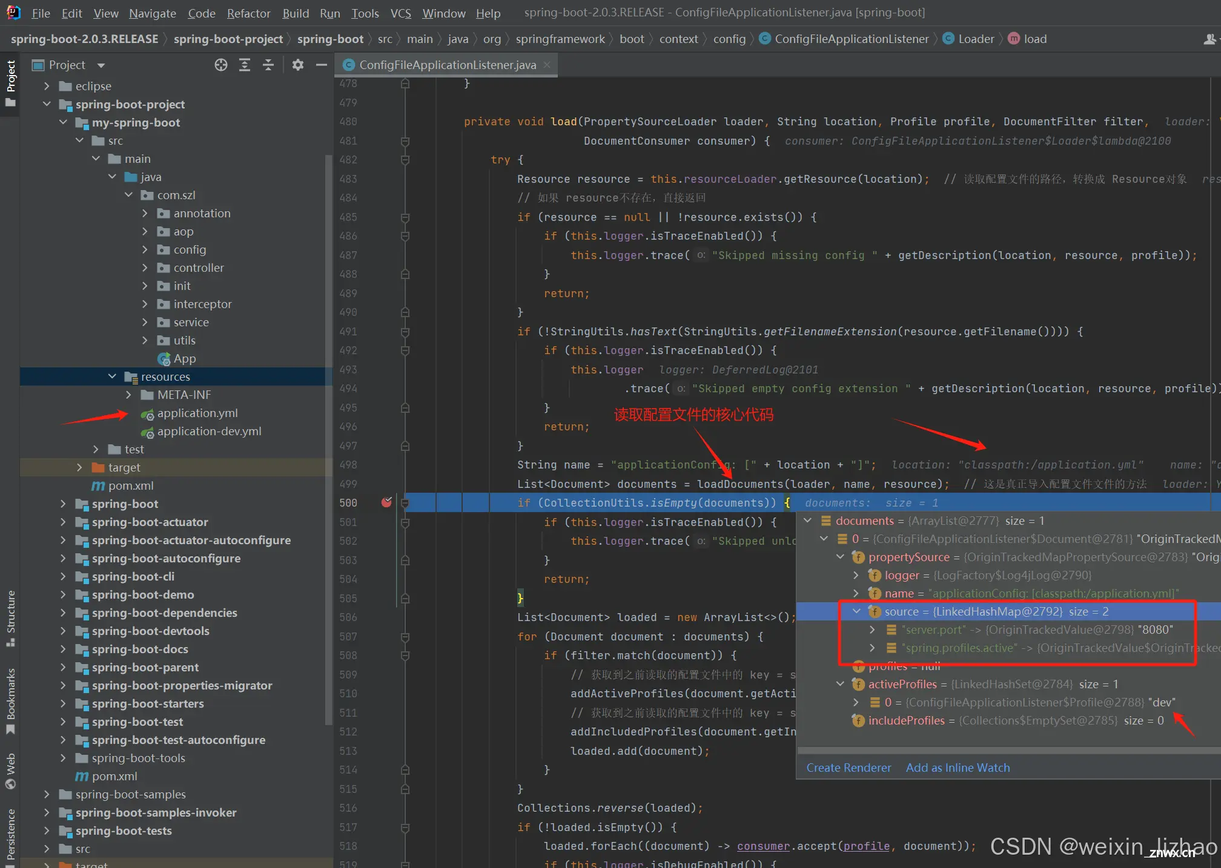Collapse the source LinkedHashMap node
The width and height of the screenshot is (1221, 868).
856,611
